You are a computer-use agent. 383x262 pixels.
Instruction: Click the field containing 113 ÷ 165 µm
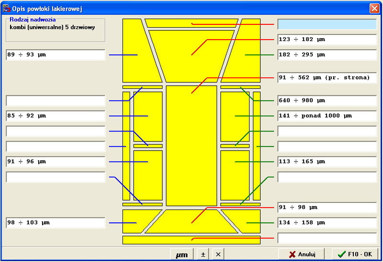327,162
